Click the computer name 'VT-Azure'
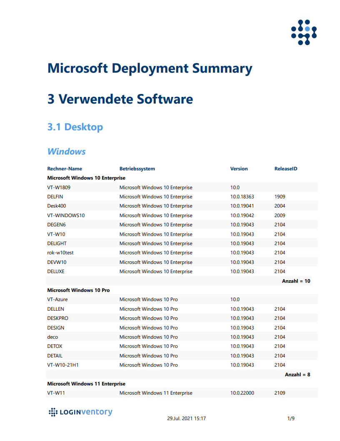 pyautogui.click(x=57, y=299)
